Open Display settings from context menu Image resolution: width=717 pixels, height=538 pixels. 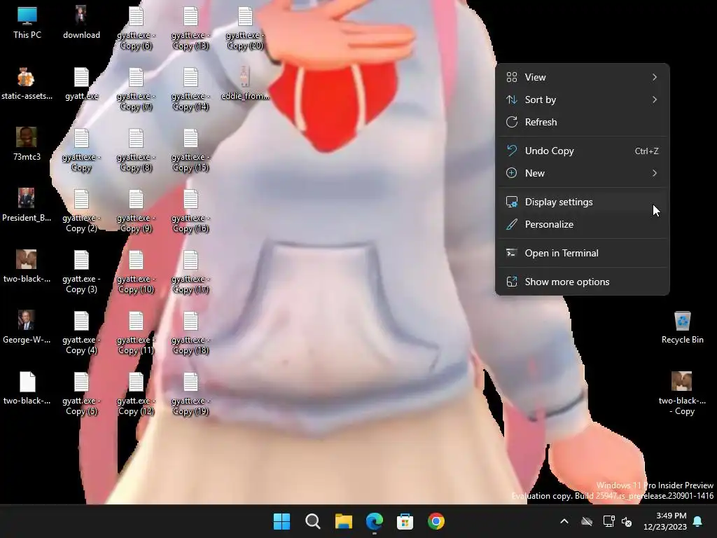(582, 202)
